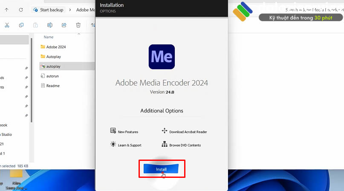
Task: Sort files by the Name column header
Action: (x=49, y=37)
